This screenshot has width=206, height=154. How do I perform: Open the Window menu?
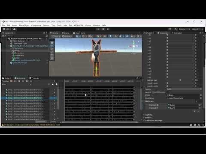pos(97,25)
